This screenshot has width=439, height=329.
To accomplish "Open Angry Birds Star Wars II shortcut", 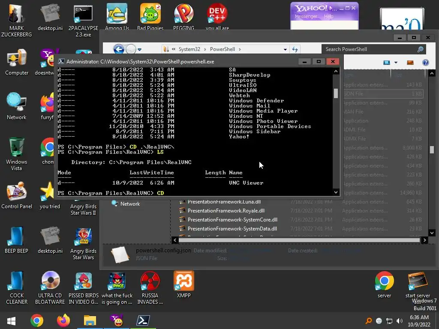I will click(83, 209).
